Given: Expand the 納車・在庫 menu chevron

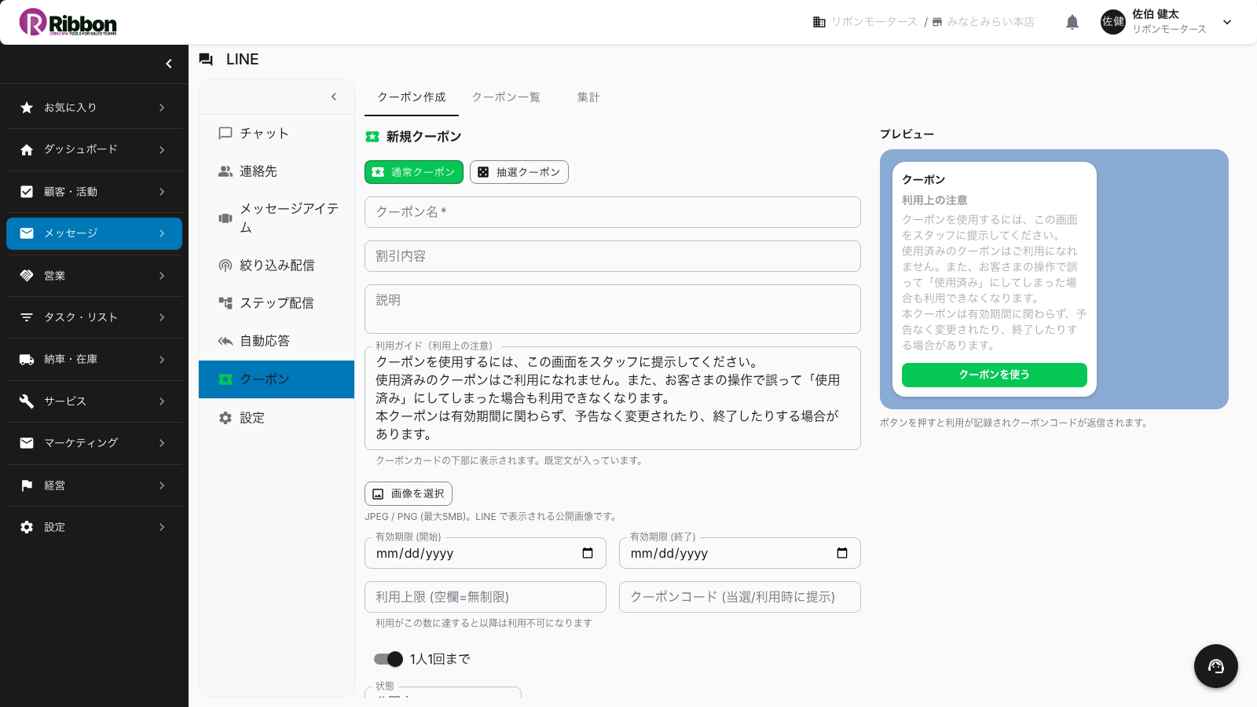Looking at the screenshot, I should click(x=162, y=359).
